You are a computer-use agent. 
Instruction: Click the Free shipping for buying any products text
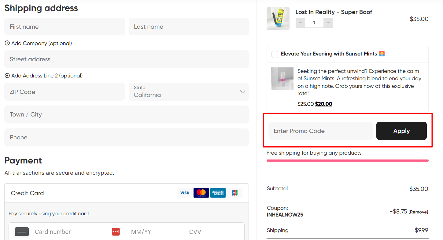(x=314, y=153)
